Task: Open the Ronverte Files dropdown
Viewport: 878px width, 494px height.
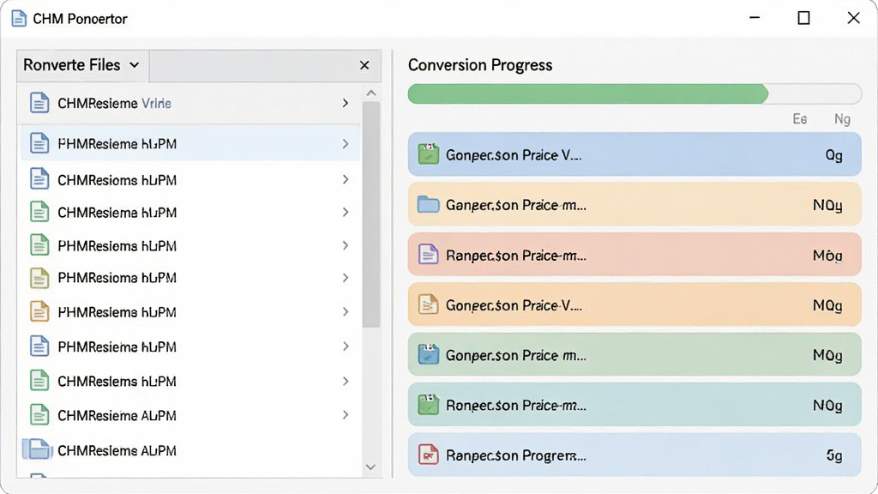Action: click(x=82, y=65)
